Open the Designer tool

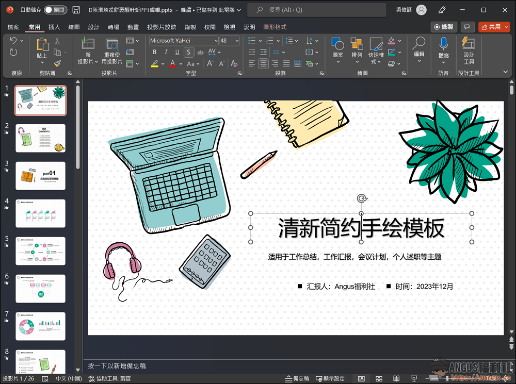pos(469,51)
